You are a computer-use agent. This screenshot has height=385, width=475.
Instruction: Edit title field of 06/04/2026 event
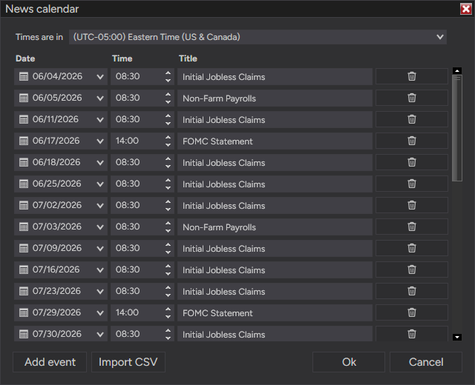click(275, 77)
